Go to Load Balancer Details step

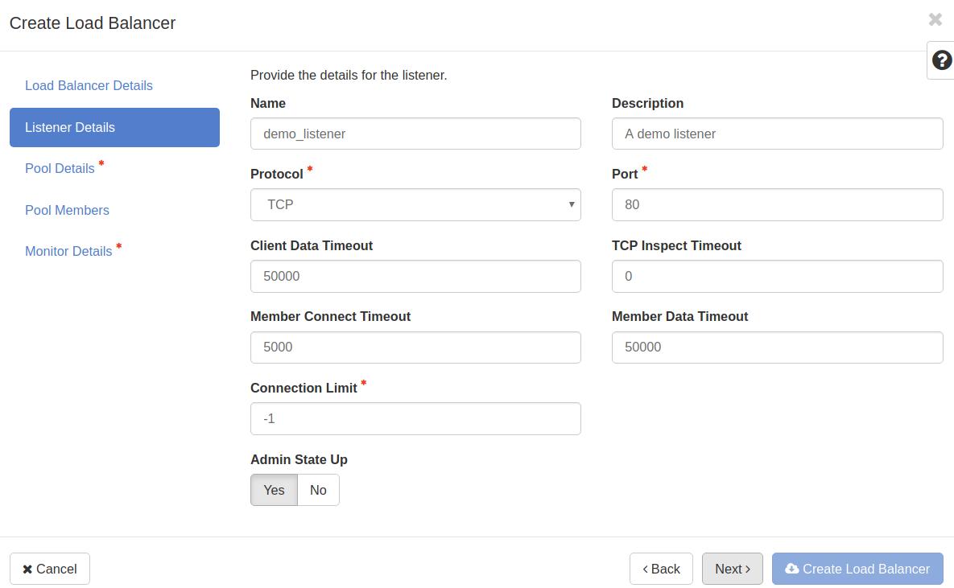pyautogui.click(x=89, y=85)
